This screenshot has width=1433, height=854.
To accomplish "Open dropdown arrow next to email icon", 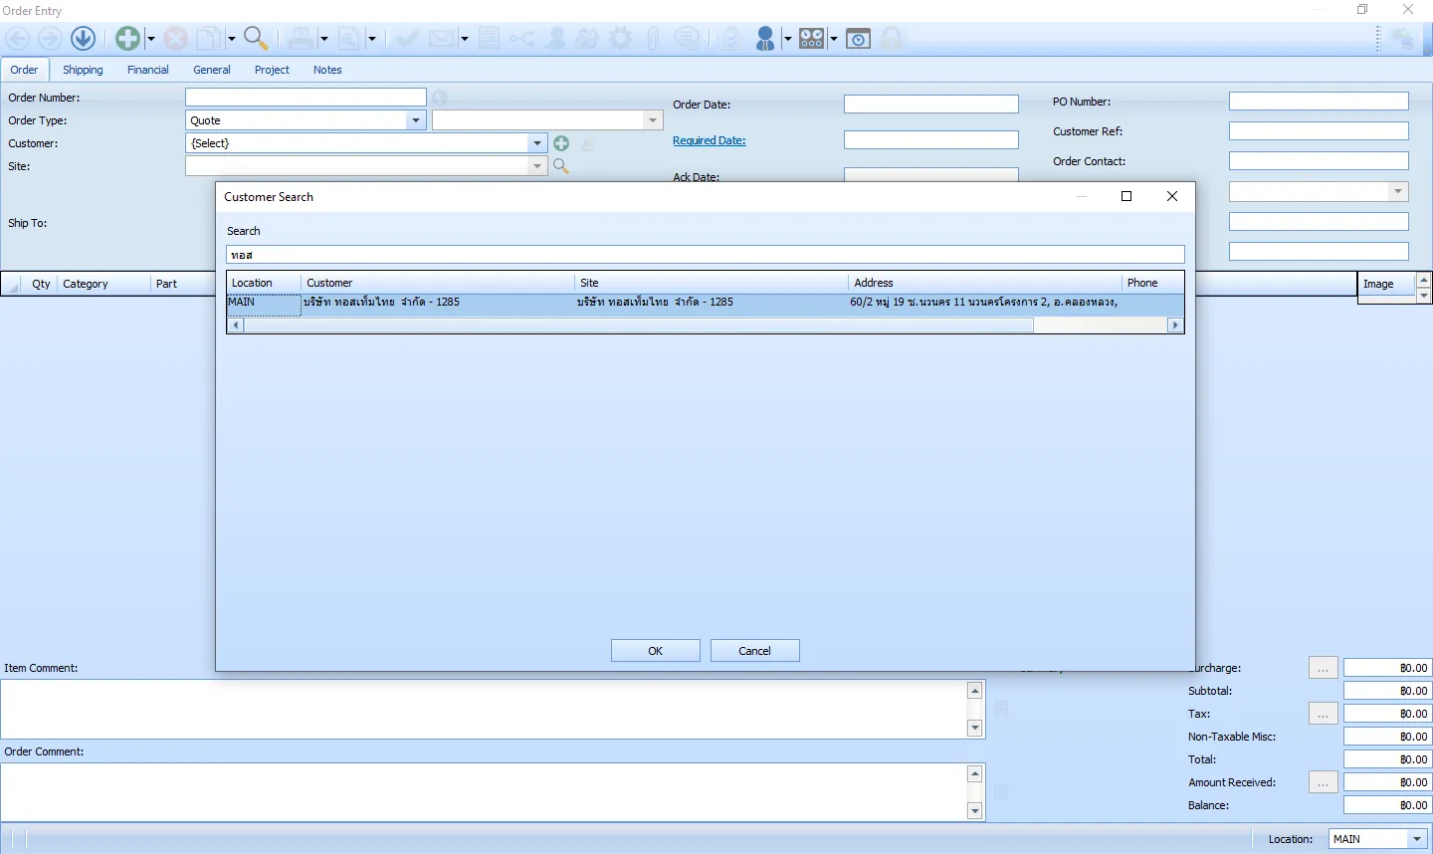I will click(x=464, y=39).
